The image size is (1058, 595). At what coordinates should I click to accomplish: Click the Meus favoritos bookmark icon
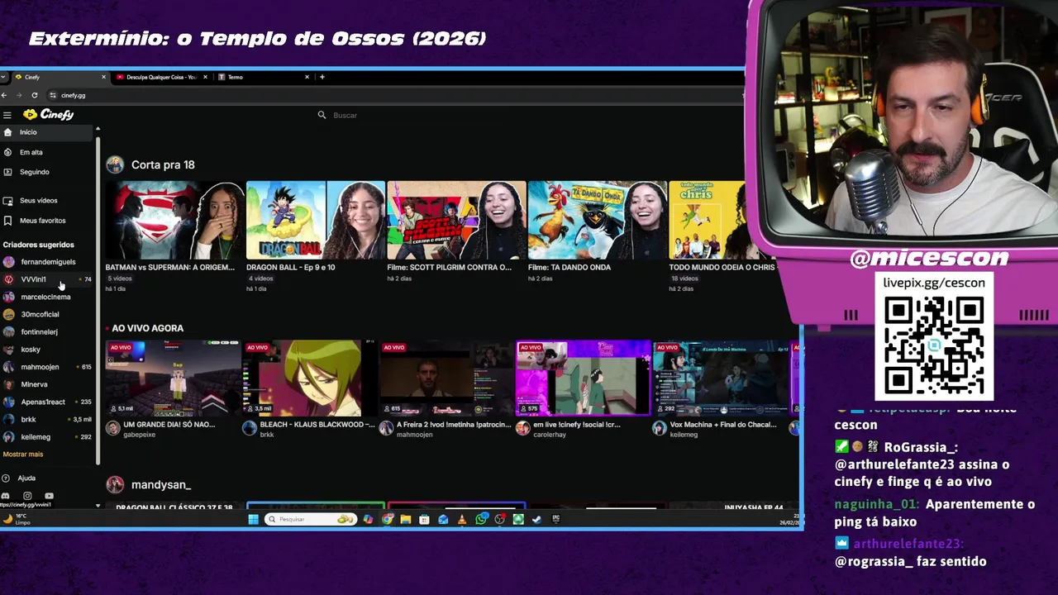coord(7,221)
